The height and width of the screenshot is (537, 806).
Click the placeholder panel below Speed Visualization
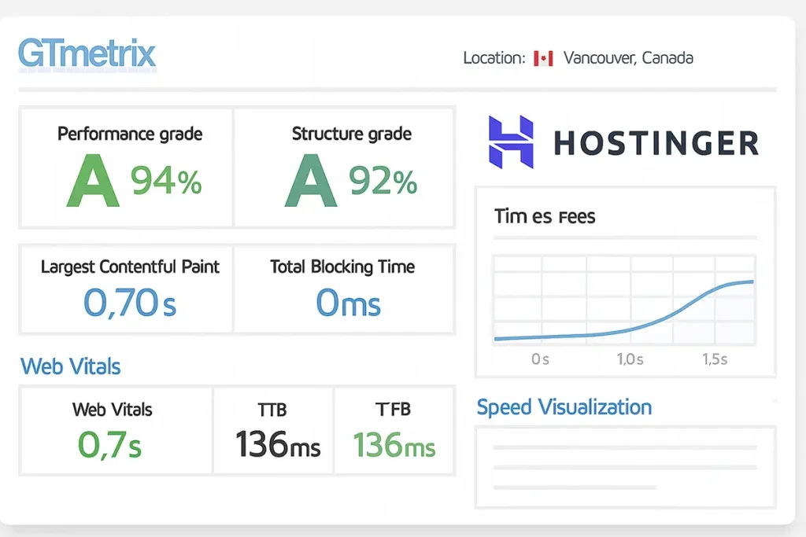[626, 467]
